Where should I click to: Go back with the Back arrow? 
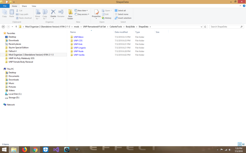tap(3, 27)
